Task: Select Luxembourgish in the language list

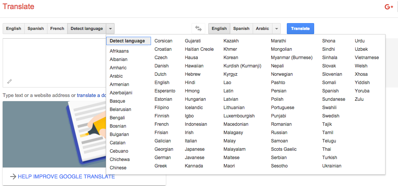Action: point(239,116)
